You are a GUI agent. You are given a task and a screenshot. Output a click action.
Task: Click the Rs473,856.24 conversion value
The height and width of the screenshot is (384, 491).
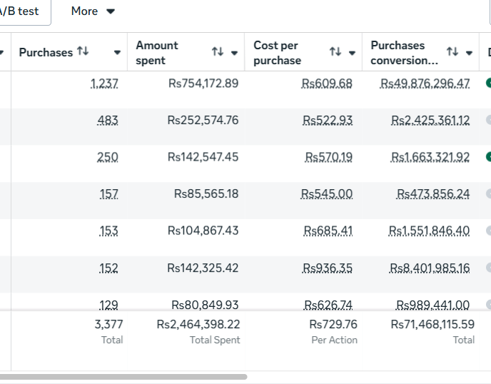(433, 194)
